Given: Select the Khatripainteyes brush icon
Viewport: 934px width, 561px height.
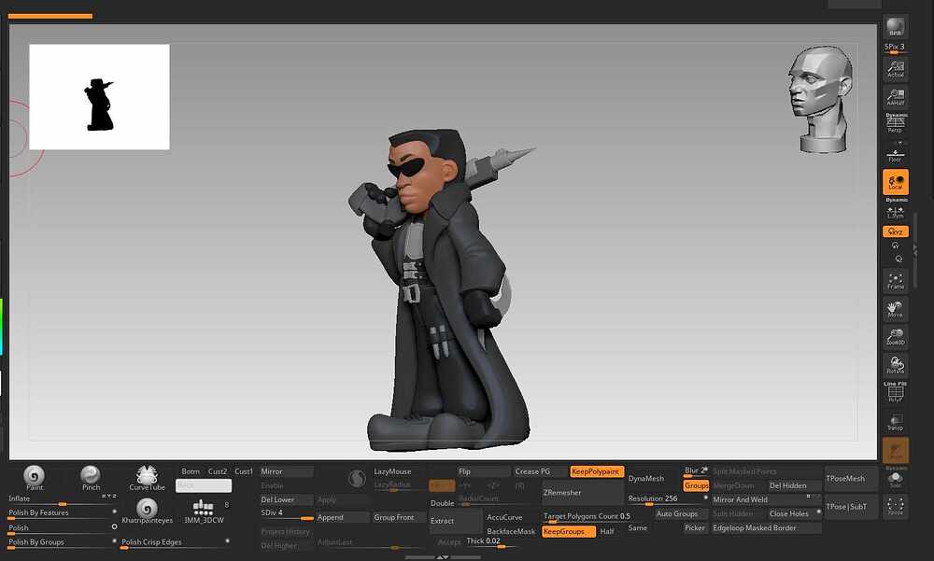Looking at the screenshot, I should coord(147,510).
